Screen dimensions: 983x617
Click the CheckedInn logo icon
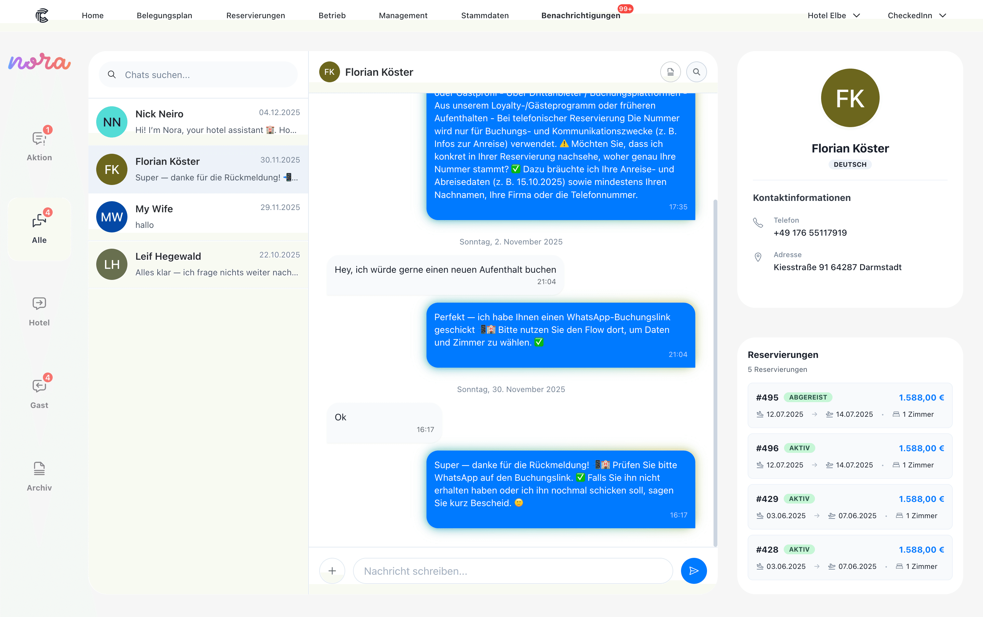(x=42, y=16)
